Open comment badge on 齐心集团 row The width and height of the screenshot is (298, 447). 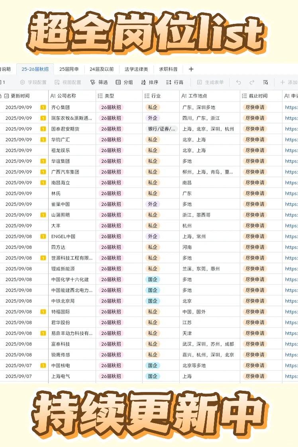tap(43, 108)
